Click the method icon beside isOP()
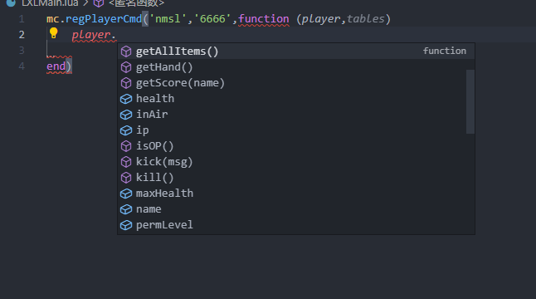This screenshot has height=299, width=536. 126,146
